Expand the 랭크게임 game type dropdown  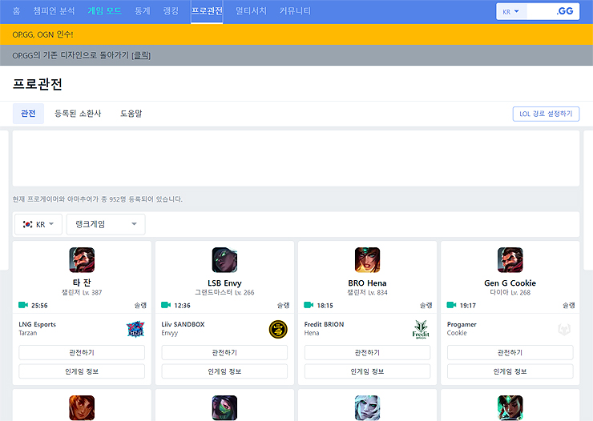tap(106, 224)
